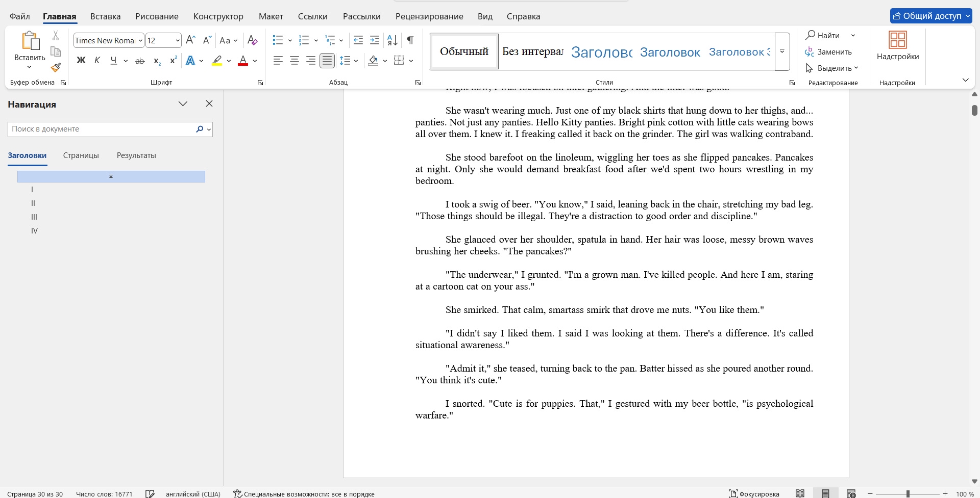Viewport: 980px width, 498px height.
Task: Click the Поиск в документе search field
Action: [x=101, y=129]
